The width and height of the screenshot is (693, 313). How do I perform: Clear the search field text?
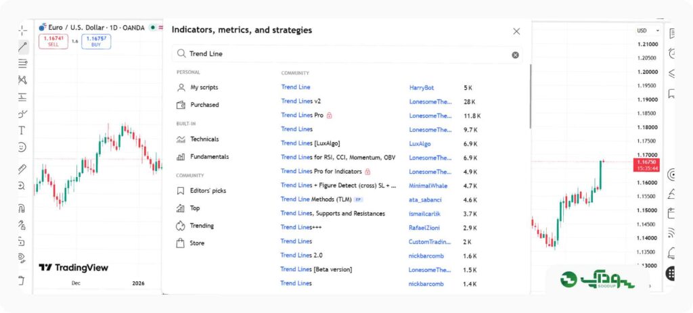pyautogui.click(x=515, y=55)
